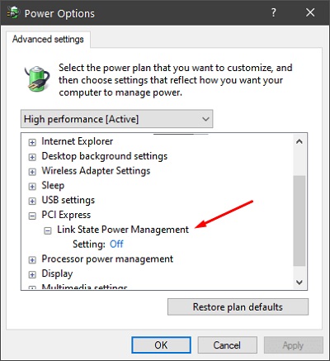Image resolution: width=330 pixels, height=361 pixels.
Task: Expand the Wireless Adapter Settings node
Action: coord(32,172)
